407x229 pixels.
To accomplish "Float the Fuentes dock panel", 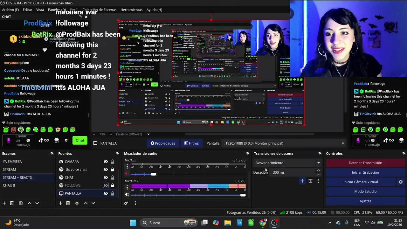I will tap(118, 154).
